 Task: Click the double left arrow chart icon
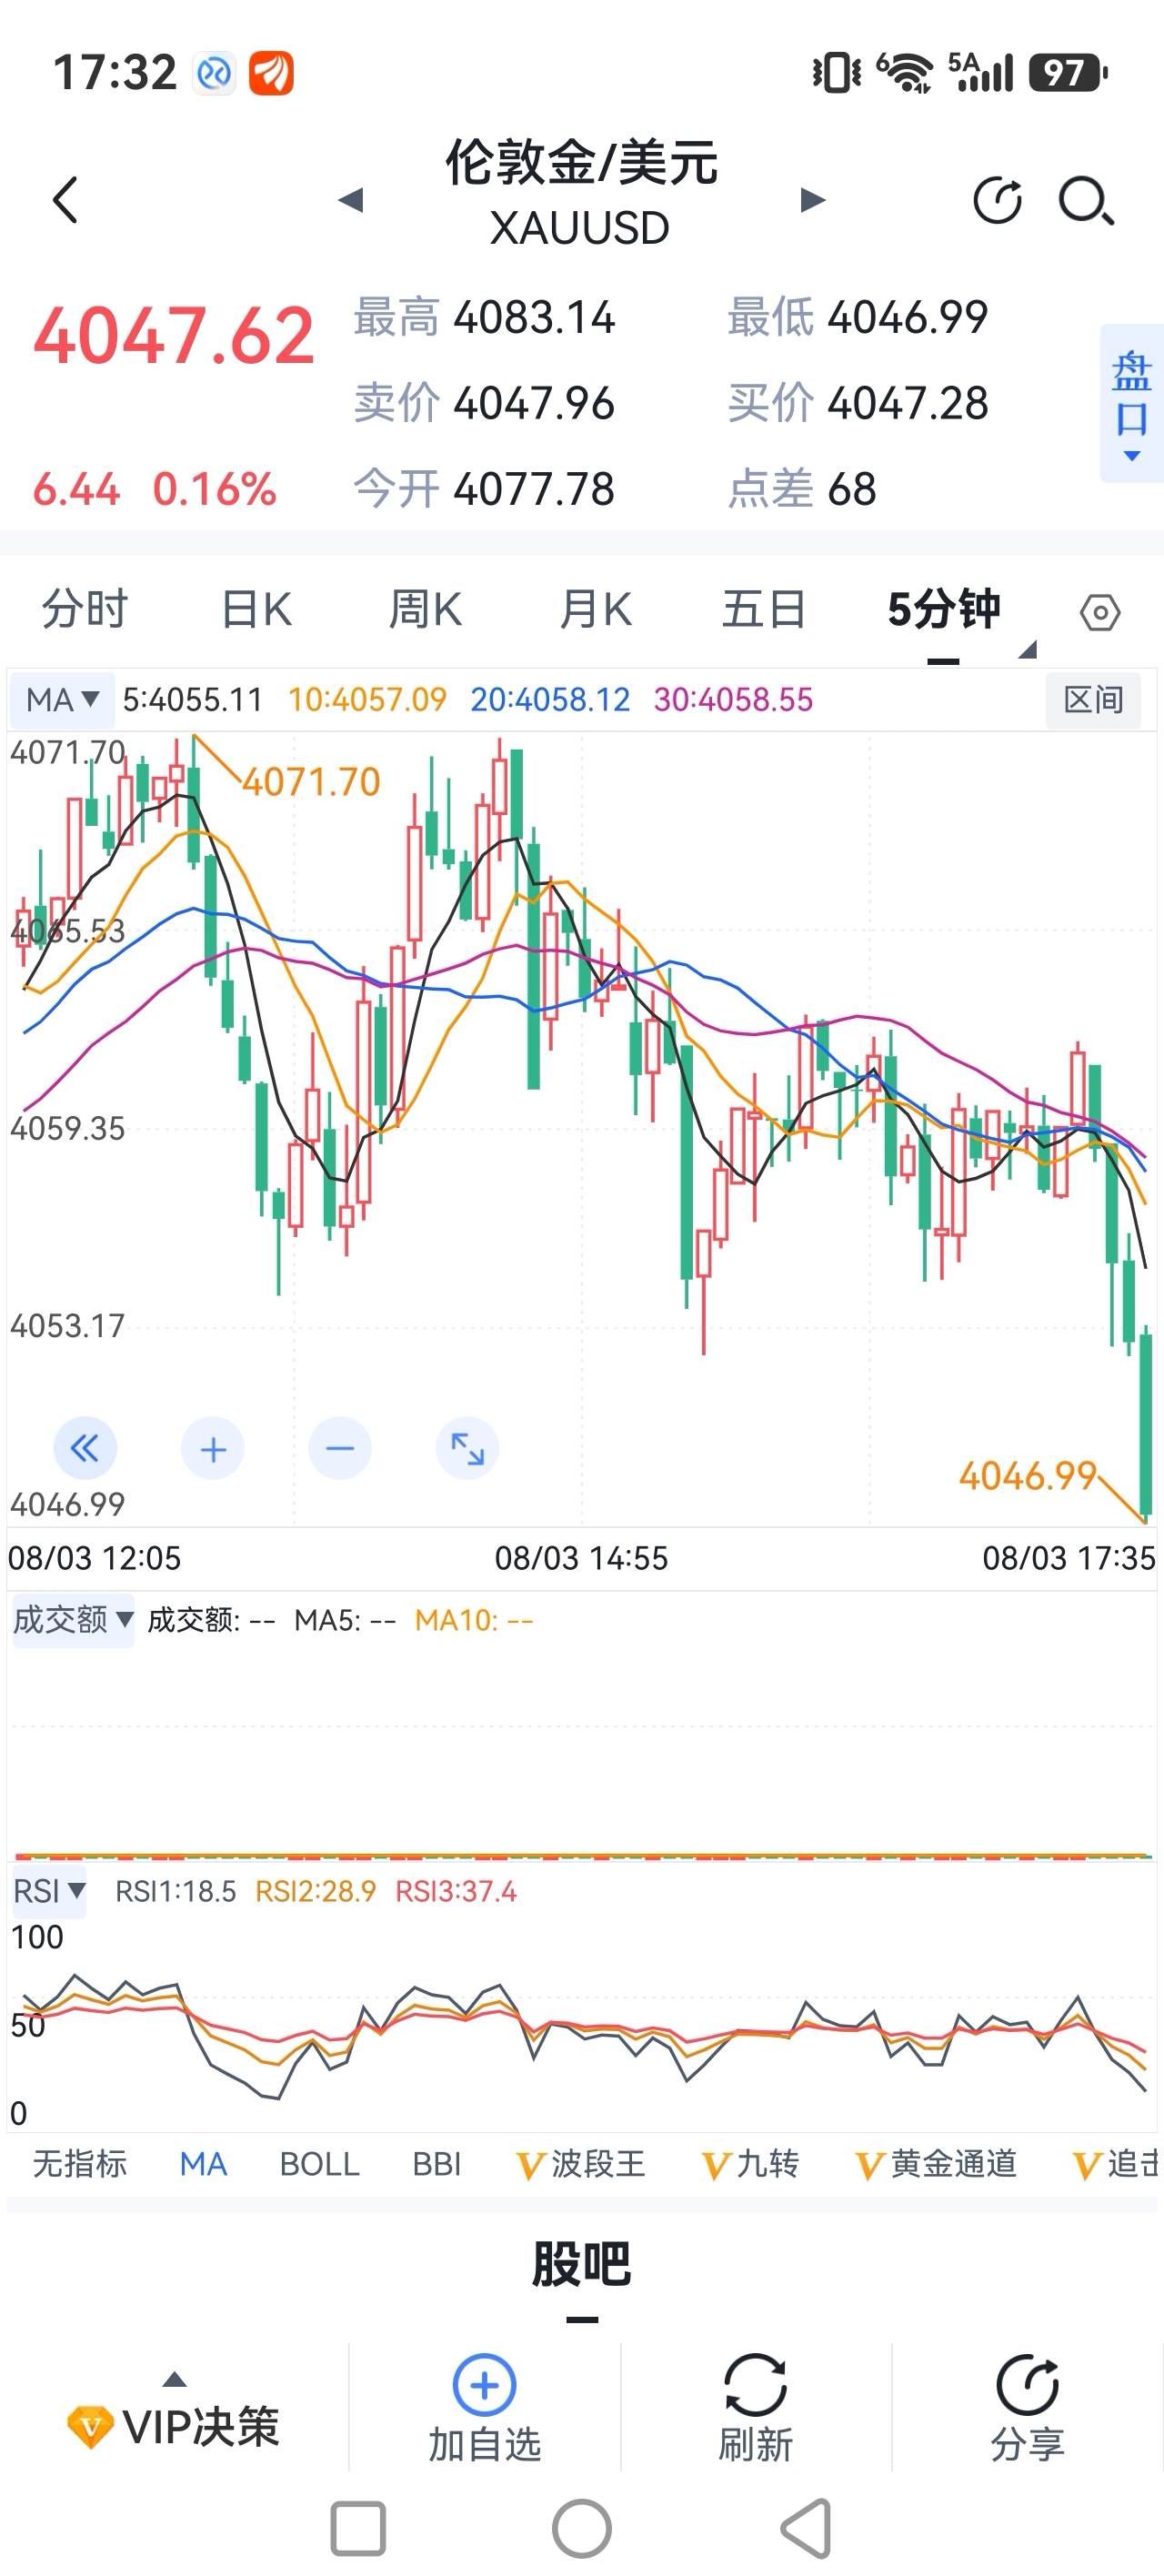point(85,1448)
